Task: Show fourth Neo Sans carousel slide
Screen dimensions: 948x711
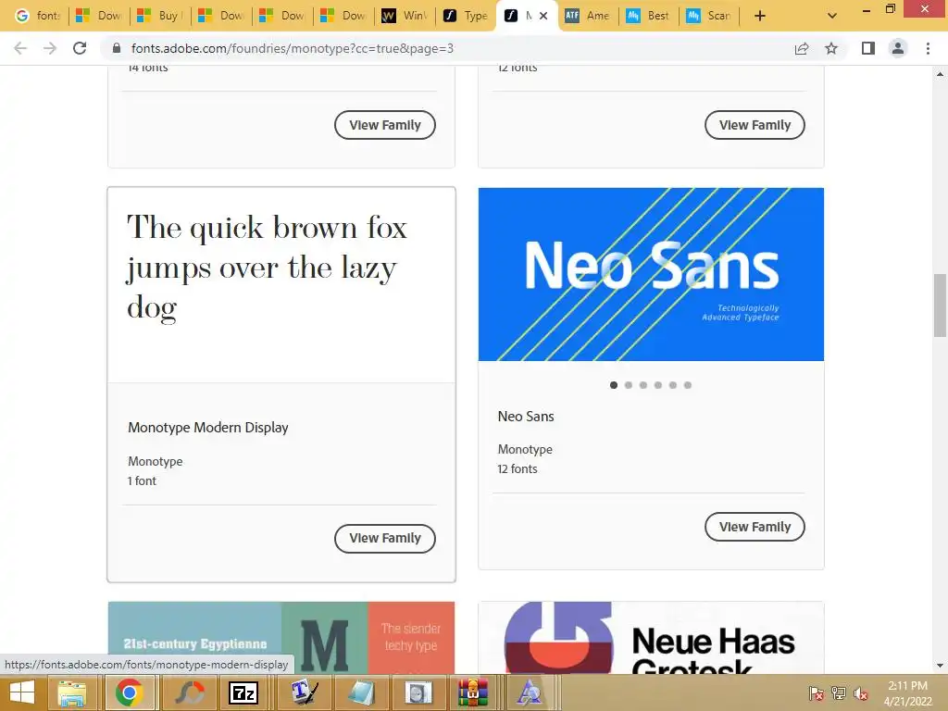Action: (x=658, y=385)
